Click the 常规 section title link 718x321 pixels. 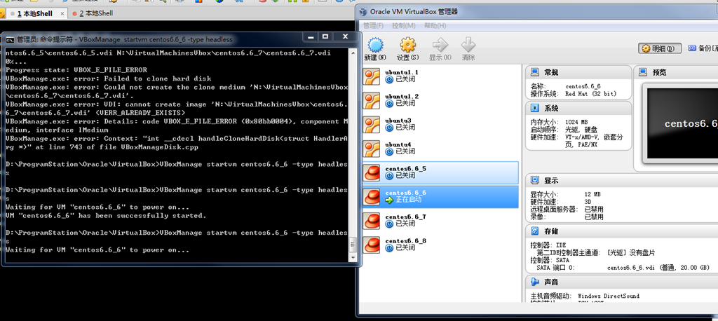(551, 72)
